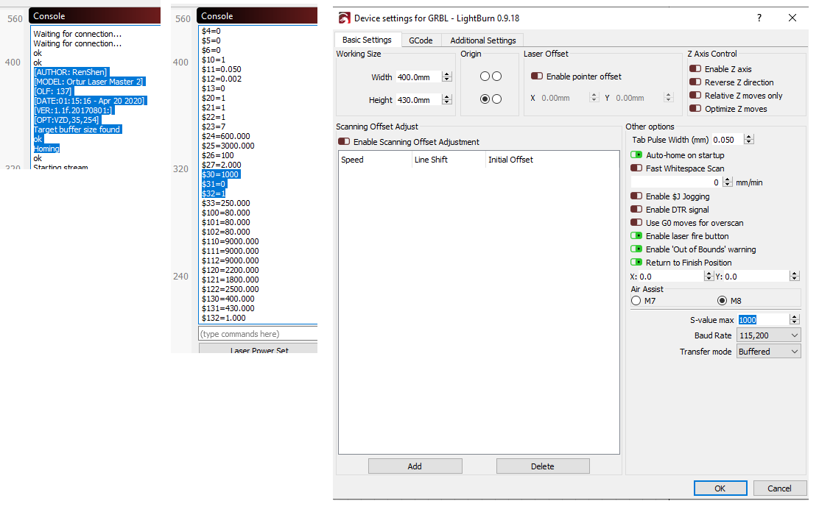Viewport: 819px width, 512px height.
Task: Select the M7 Air Assist option
Action: pyautogui.click(x=636, y=301)
